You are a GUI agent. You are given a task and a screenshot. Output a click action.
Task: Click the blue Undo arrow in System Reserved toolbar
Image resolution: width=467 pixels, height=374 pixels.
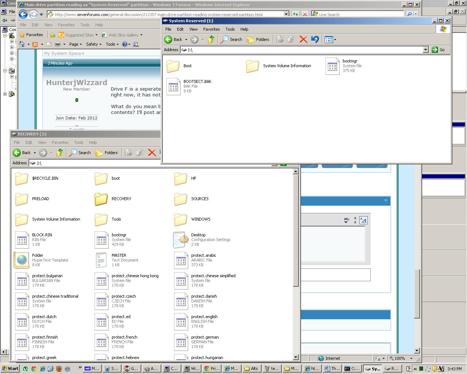(315, 39)
